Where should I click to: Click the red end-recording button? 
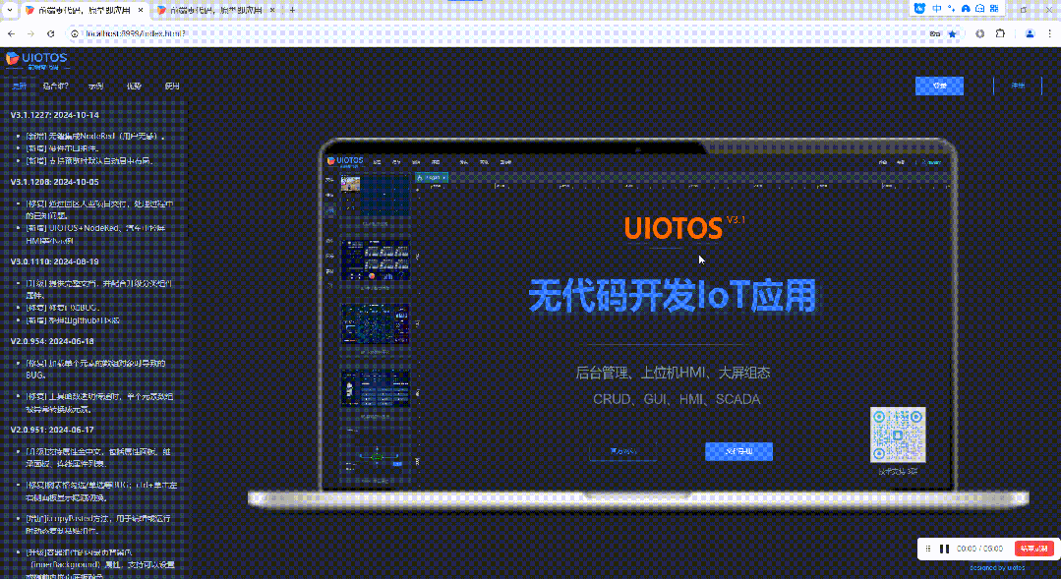pos(1033,549)
